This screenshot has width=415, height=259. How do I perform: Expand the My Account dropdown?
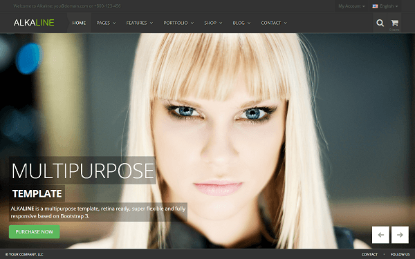(351, 6)
